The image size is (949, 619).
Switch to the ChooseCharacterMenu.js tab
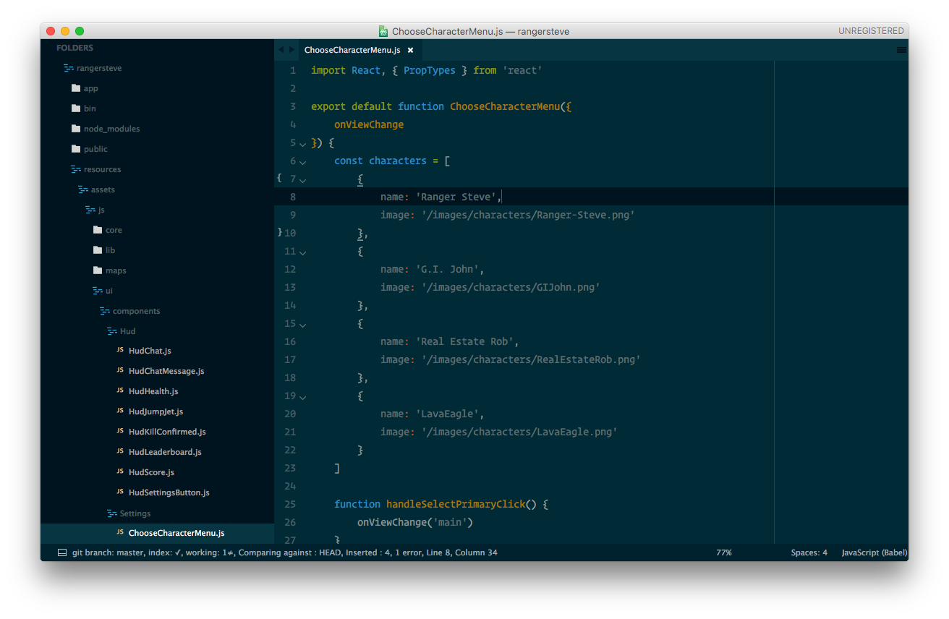352,50
